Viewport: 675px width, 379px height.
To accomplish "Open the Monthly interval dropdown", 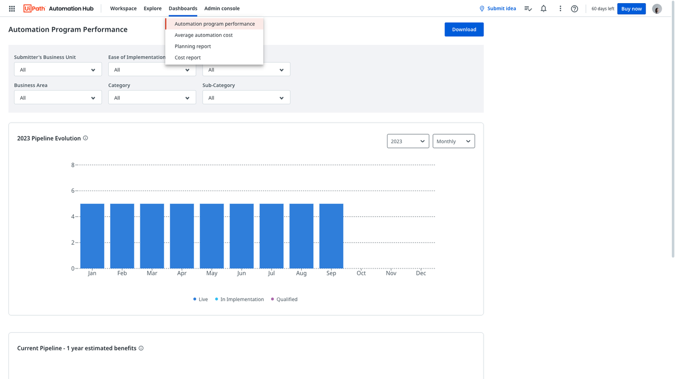I will point(454,141).
